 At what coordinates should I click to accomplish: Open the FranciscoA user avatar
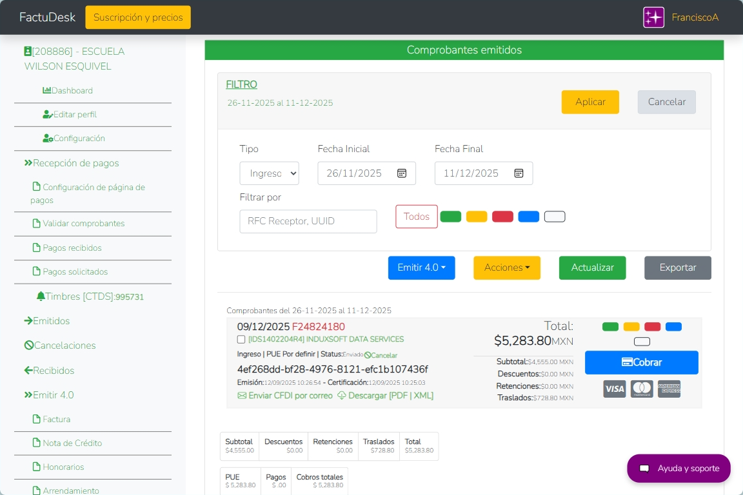click(653, 17)
